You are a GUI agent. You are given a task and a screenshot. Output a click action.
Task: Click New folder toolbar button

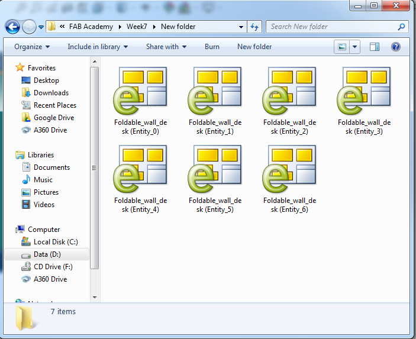(x=254, y=47)
